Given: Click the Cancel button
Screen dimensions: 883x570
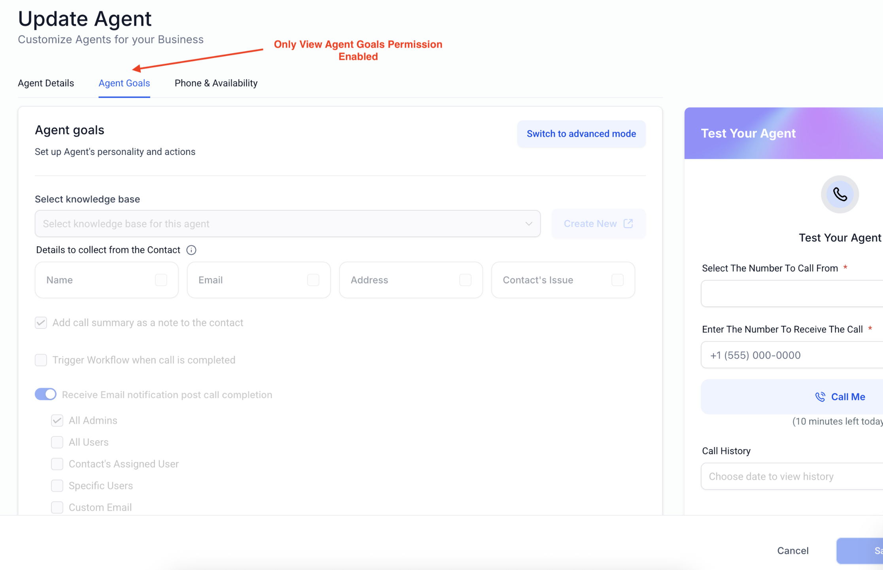Looking at the screenshot, I should click(793, 551).
